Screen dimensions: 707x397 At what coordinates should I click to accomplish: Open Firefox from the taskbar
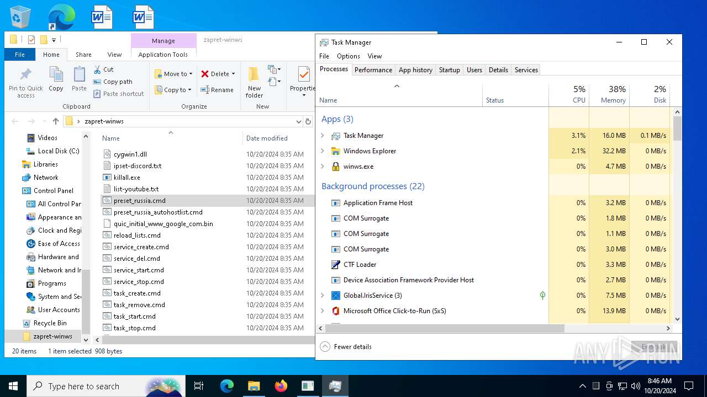(x=281, y=386)
